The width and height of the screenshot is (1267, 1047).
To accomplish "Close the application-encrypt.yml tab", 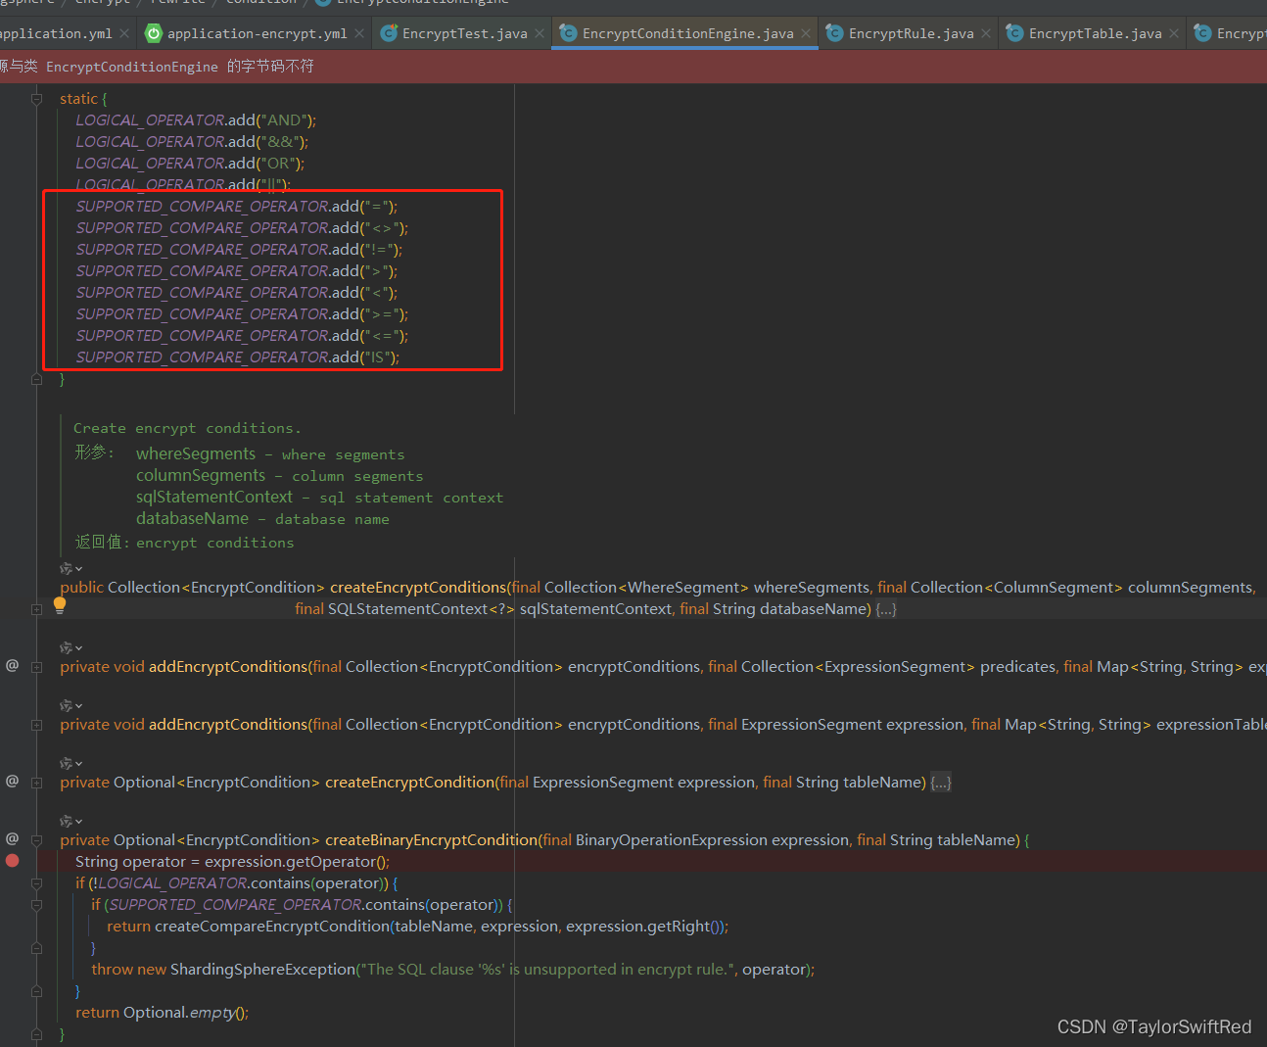I will tap(359, 33).
